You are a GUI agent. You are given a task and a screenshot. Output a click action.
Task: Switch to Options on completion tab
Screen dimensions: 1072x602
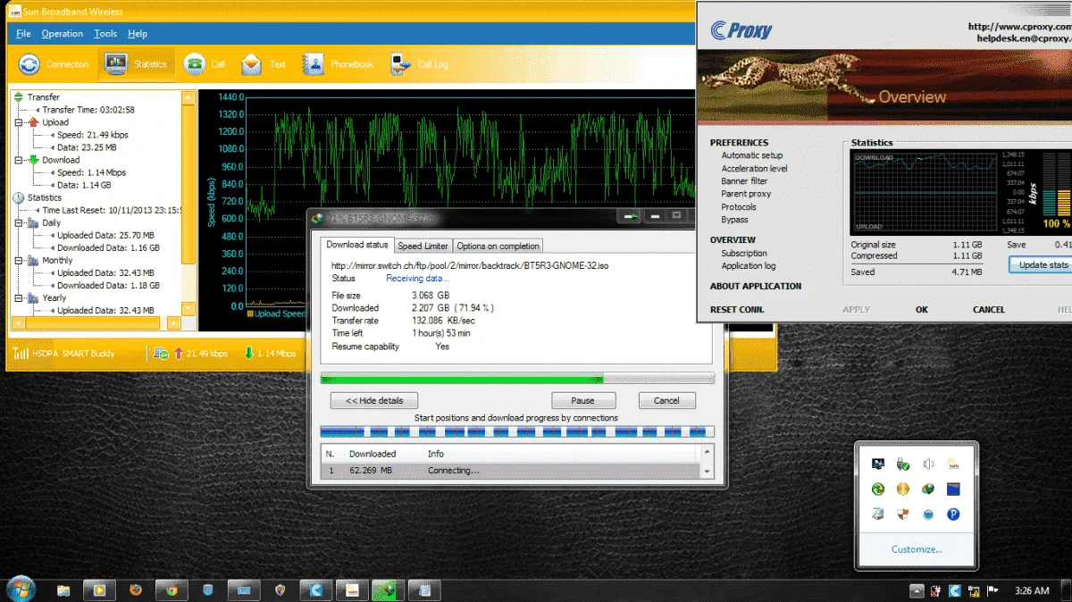click(498, 246)
